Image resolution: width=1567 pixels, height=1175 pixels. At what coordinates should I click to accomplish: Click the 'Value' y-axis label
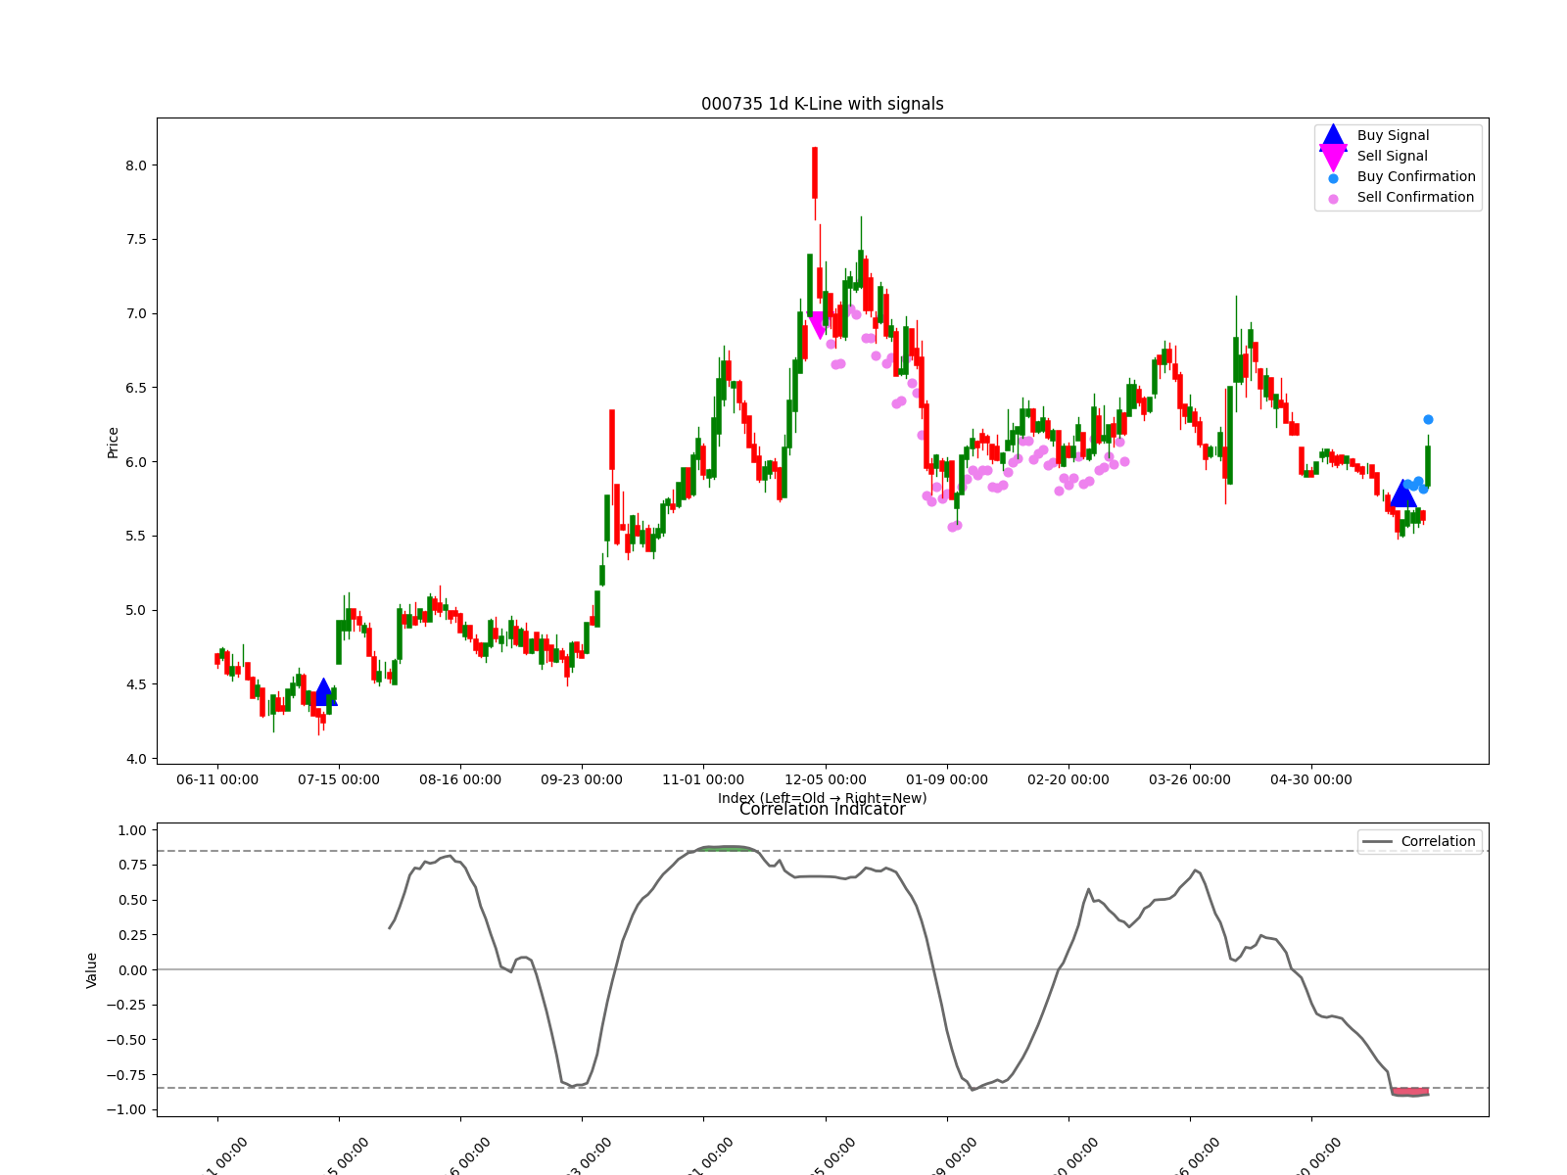point(92,969)
